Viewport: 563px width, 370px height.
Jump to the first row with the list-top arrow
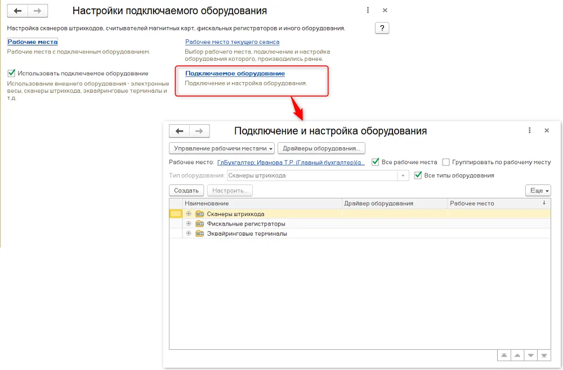pos(504,355)
